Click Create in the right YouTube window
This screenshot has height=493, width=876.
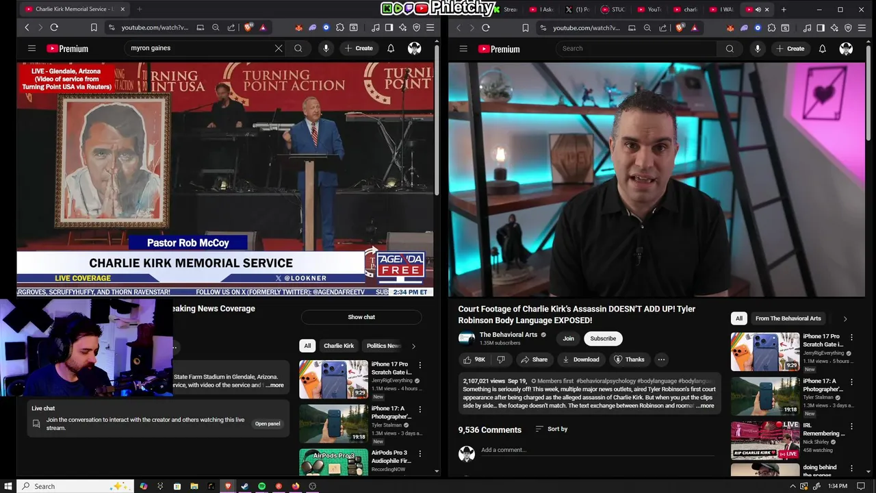[790, 49]
